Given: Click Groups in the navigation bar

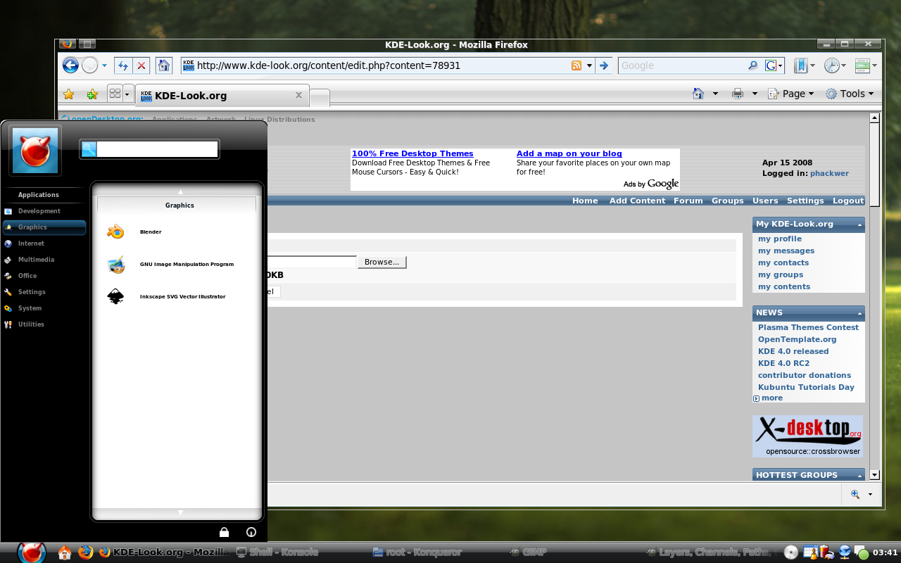Looking at the screenshot, I should click(x=728, y=201).
